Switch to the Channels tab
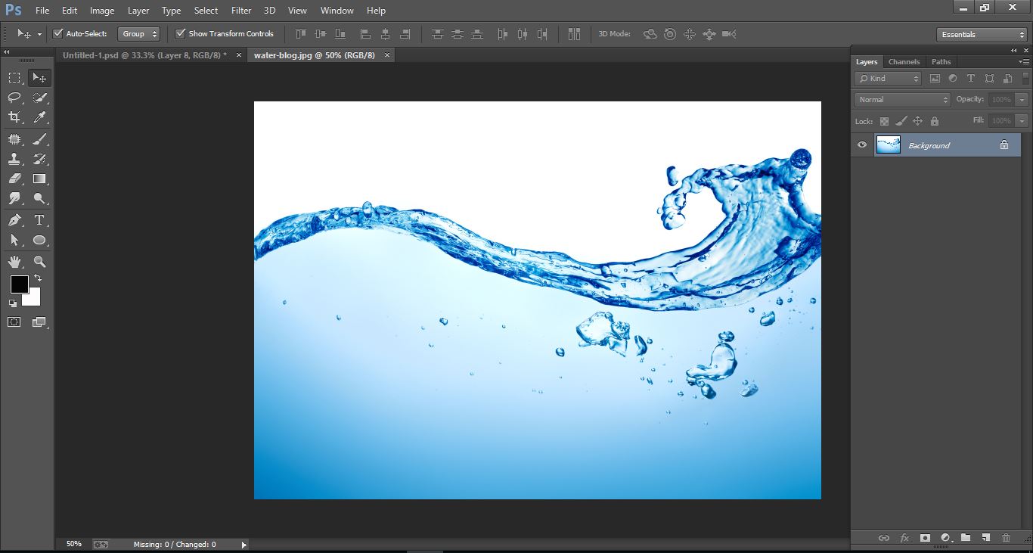The width and height of the screenshot is (1033, 553). click(x=904, y=61)
